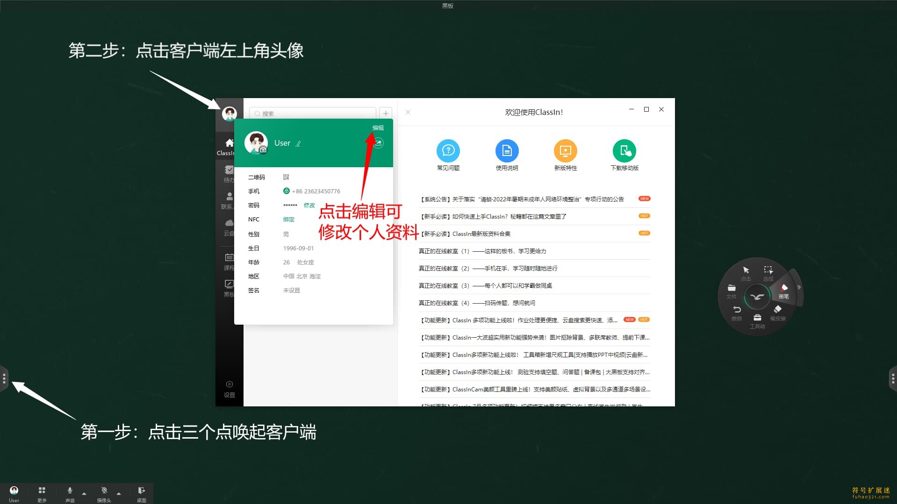Click the phone number +86 23623450776
Screen dimensions: 897x504
tap(316, 191)
